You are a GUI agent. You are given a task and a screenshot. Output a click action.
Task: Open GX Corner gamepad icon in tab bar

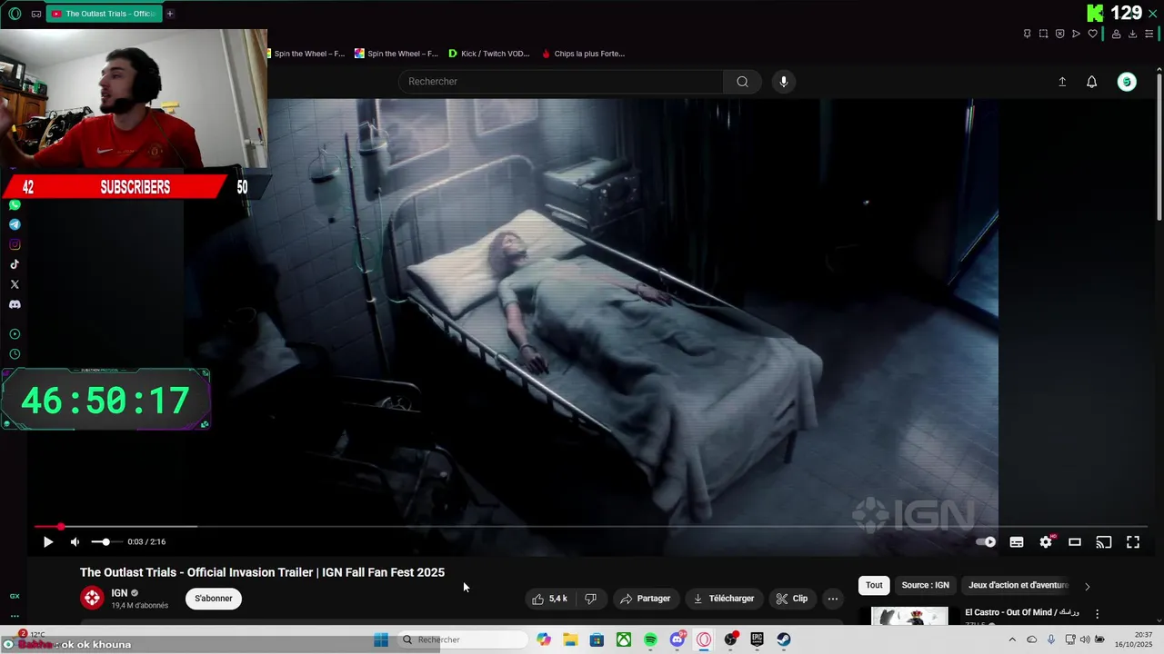coord(36,14)
